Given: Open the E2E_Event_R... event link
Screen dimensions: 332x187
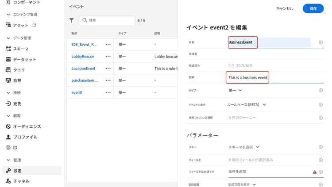Looking at the screenshot, I should [x=84, y=44].
